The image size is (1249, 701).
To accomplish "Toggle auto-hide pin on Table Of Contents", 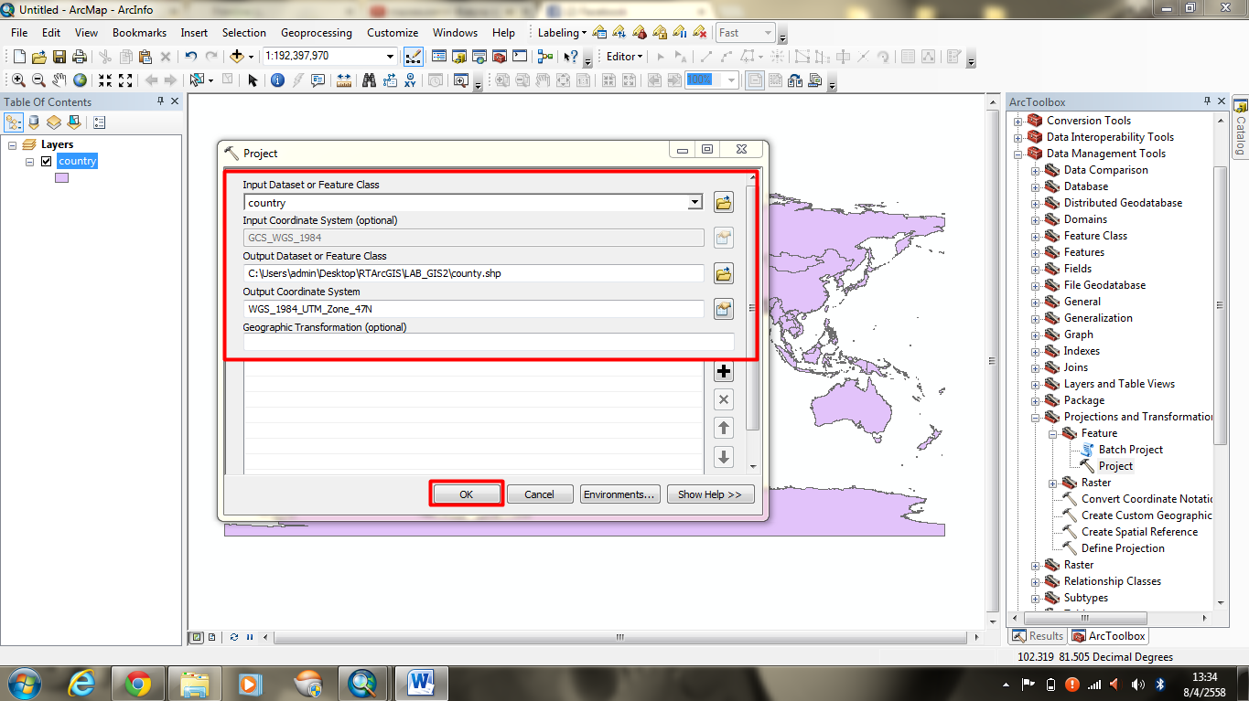I will coord(161,101).
